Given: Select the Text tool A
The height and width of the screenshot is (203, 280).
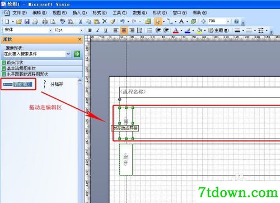Looking at the screenshot, I should point(181,21).
